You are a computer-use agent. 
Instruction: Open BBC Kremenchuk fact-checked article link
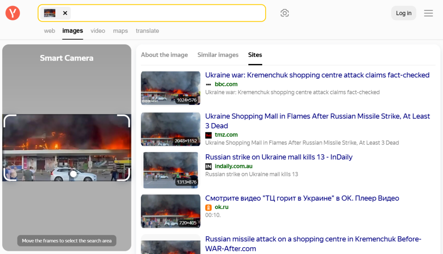point(317,75)
